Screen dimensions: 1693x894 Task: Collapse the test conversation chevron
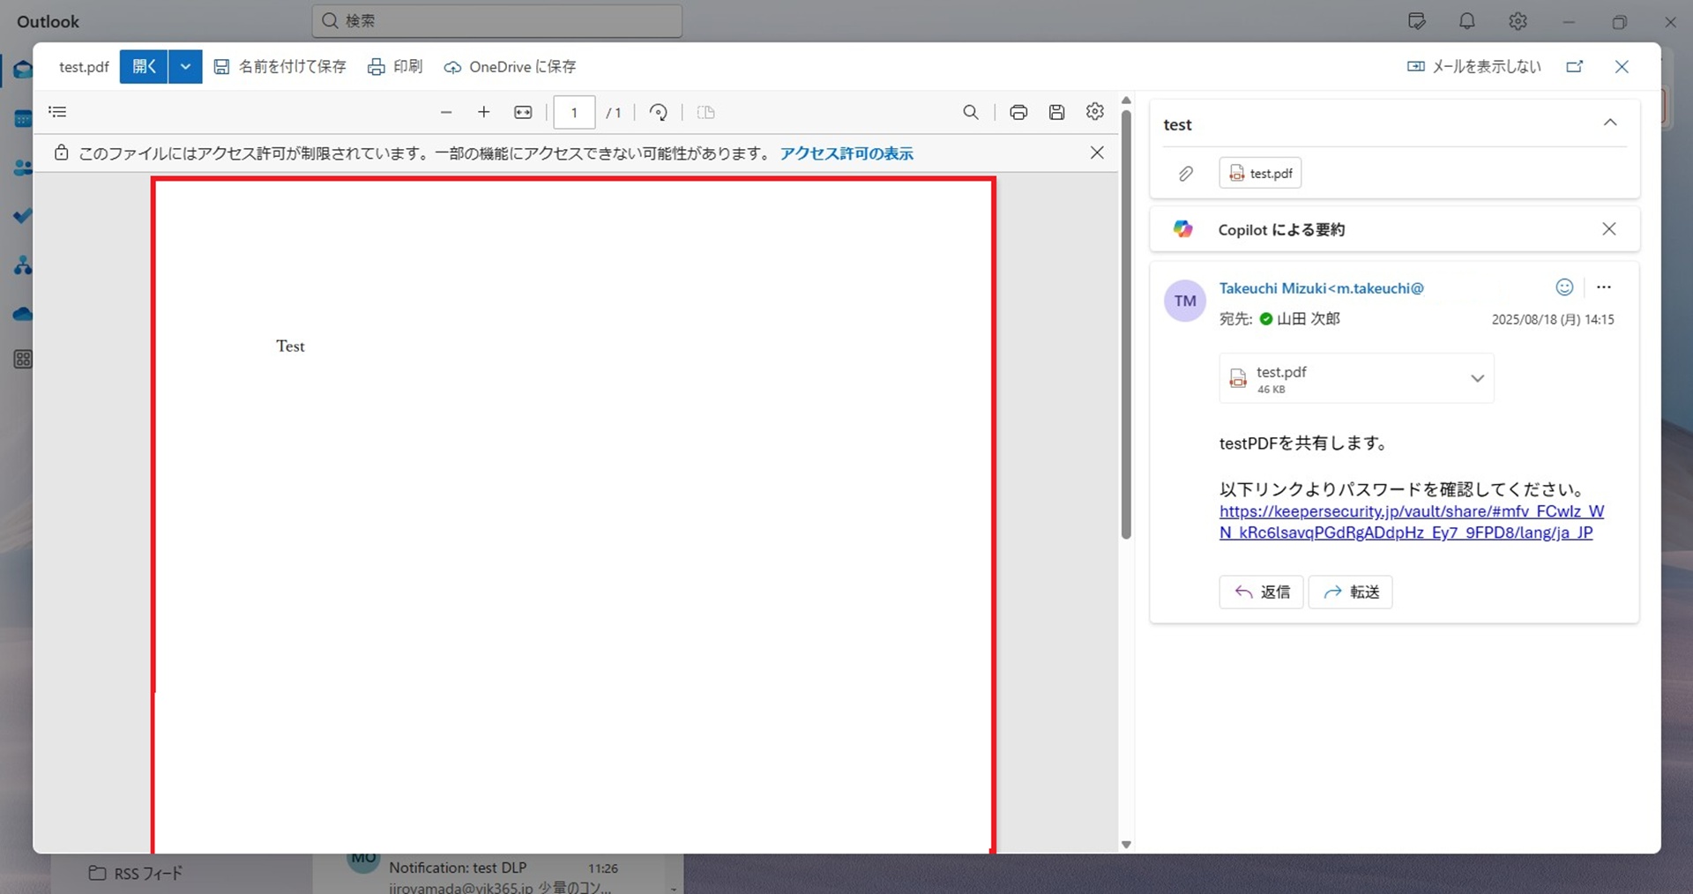tap(1609, 123)
